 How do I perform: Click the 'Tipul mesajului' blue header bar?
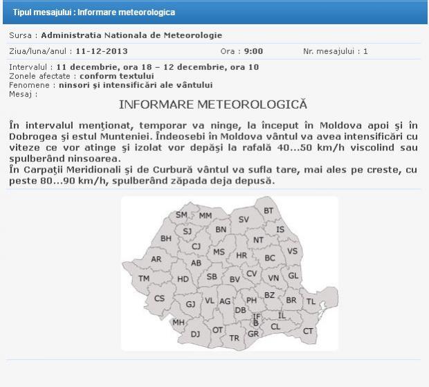pyautogui.click(x=214, y=12)
